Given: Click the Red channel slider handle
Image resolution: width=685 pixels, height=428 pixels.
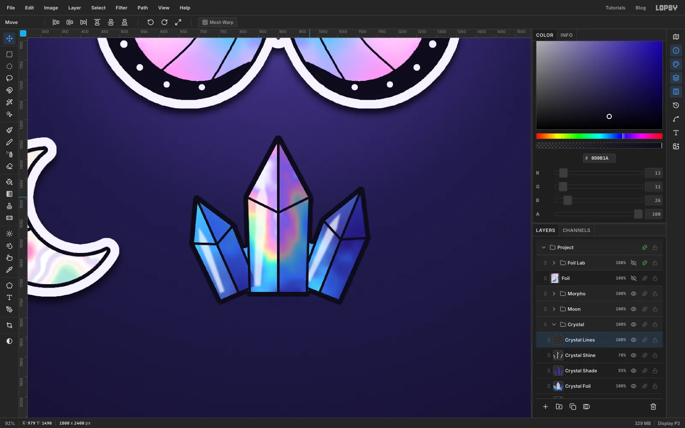Looking at the screenshot, I should 563,173.
